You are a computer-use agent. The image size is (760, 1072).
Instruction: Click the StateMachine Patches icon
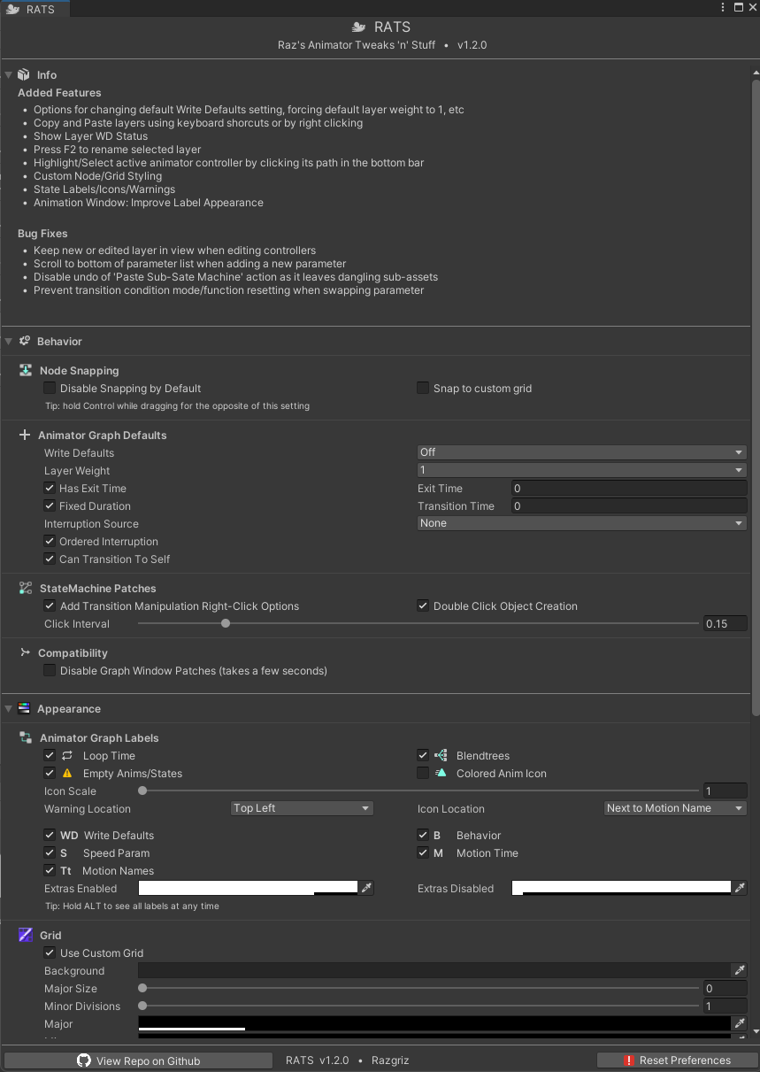click(26, 588)
